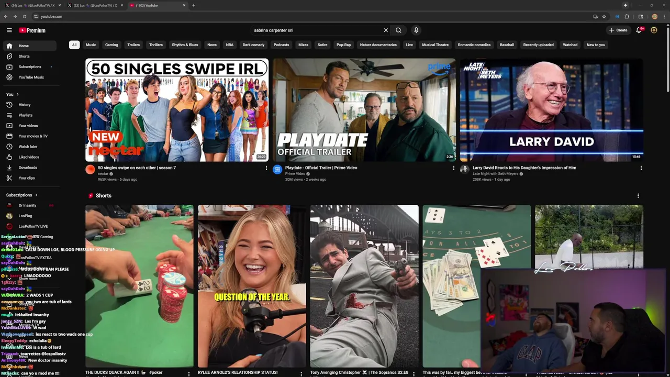Click the browser address bar
This screenshot has width=670, height=377.
314,16
